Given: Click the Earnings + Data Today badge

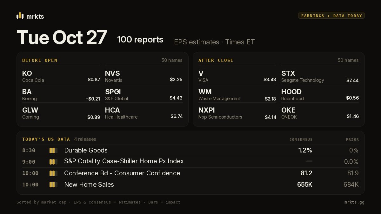Looking at the screenshot, I should pyautogui.click(x=331, y=16).
